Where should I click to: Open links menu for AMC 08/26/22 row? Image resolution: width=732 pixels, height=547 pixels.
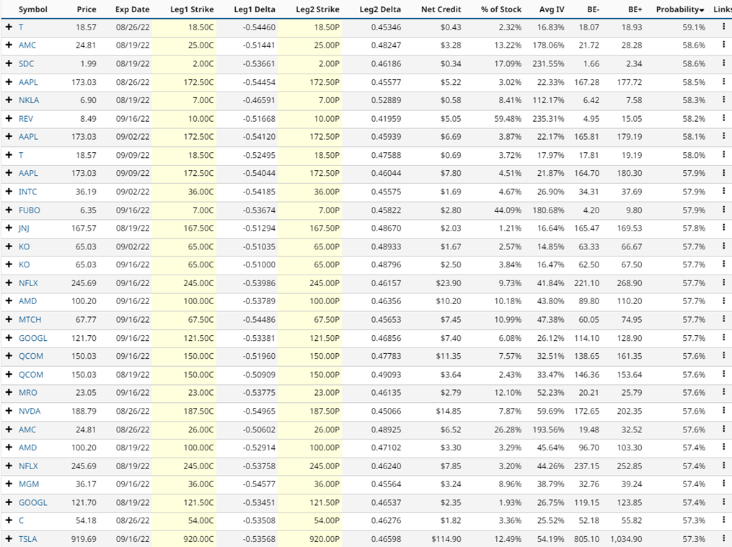(723, 429)
